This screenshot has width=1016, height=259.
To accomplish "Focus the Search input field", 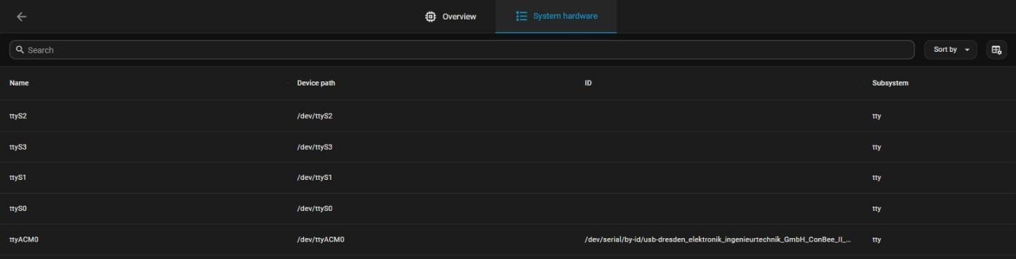I will tap(462, 50).
